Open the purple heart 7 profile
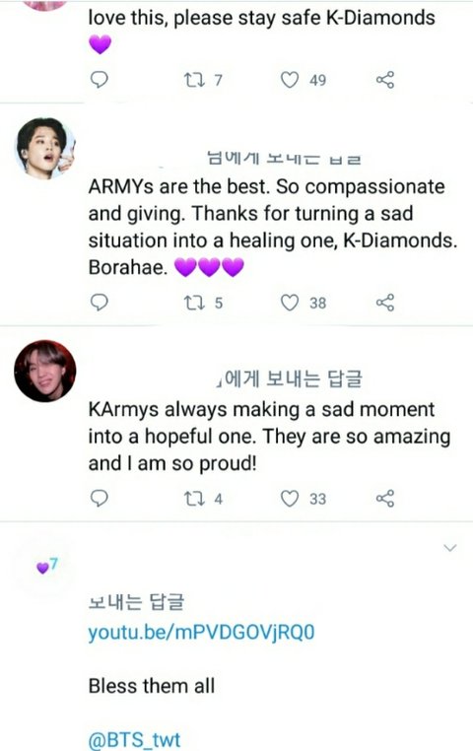Viewport: 473px width, 751px height. click(x=47, y=566)
